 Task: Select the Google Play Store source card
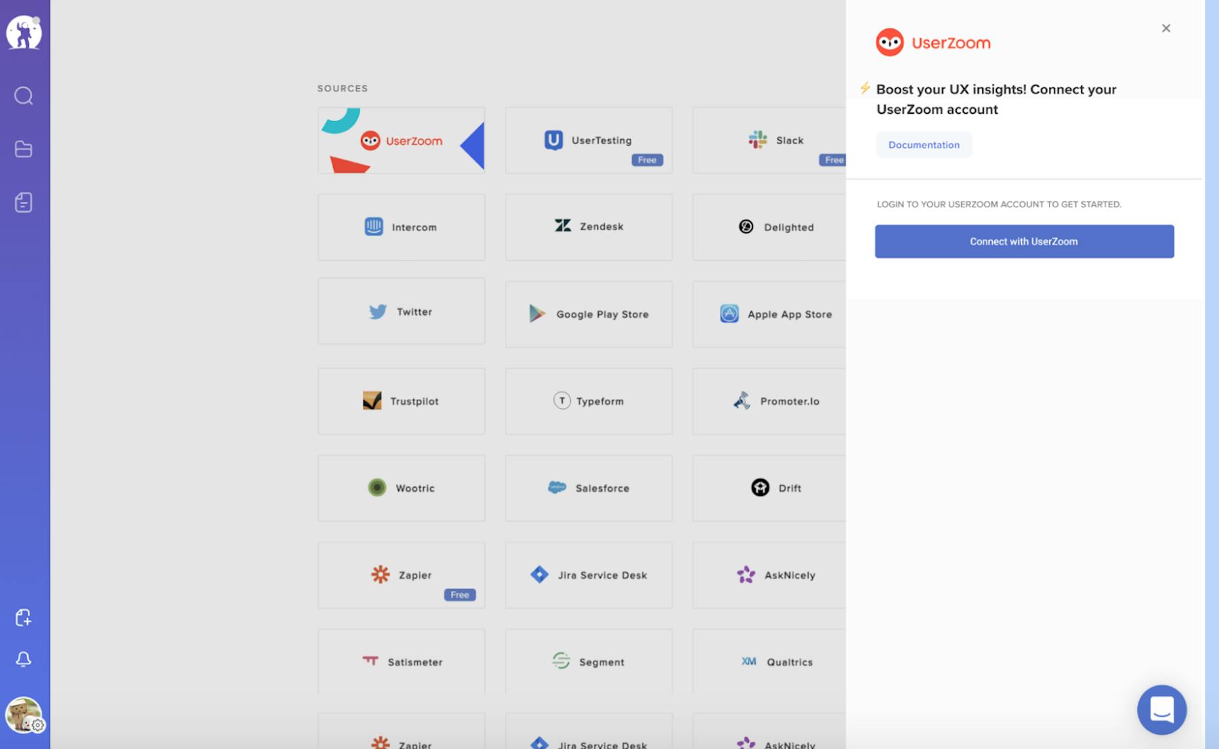tap(589, 314)
